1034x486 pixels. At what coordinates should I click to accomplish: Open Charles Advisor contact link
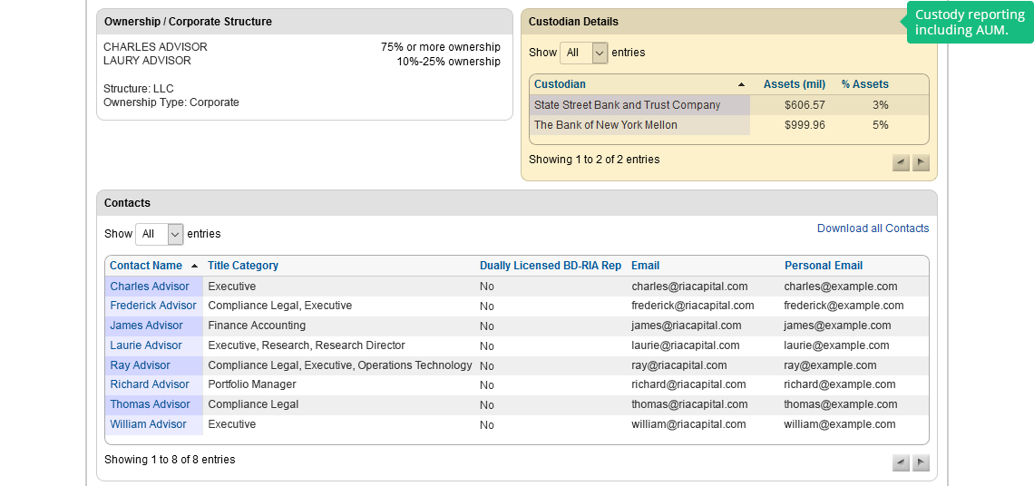(150, 287)
